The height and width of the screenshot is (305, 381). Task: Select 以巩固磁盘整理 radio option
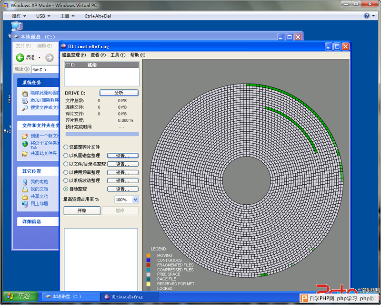pyautogui.click(x=66, y=156)
